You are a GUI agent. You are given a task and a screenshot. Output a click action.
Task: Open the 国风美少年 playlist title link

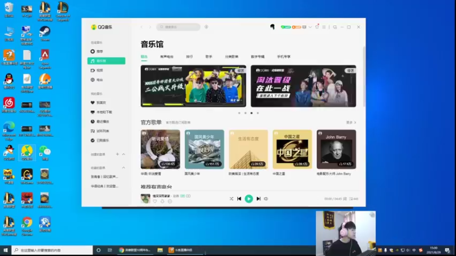point(192,174)
